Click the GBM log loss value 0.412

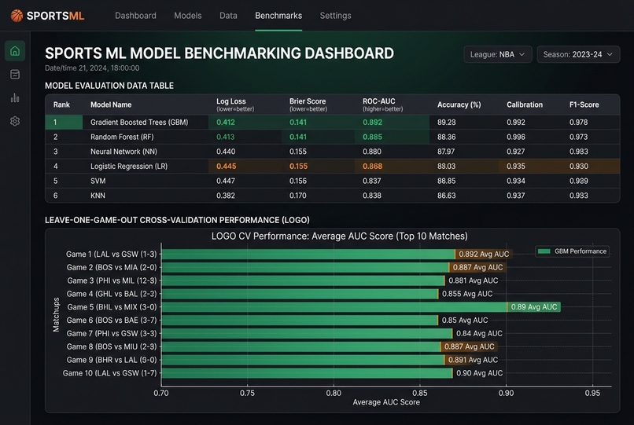(226, 122)
